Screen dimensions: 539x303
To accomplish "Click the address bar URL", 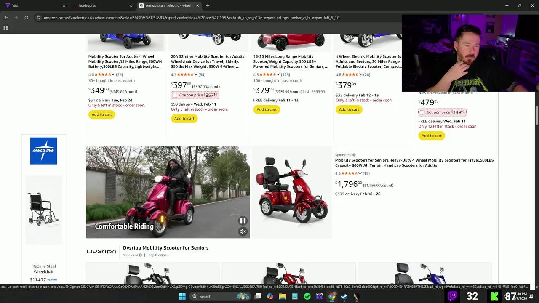I will pos(192,18).
